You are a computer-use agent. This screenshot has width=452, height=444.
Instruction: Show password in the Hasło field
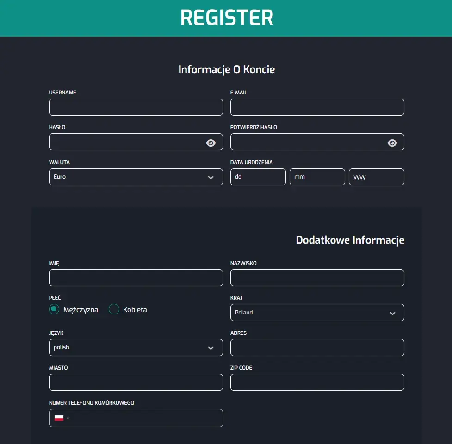click(211, 143)
